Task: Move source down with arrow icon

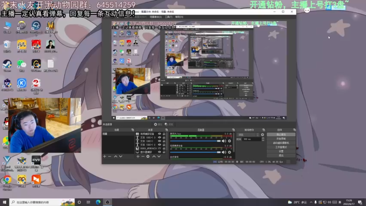Action: pos(159,156)
